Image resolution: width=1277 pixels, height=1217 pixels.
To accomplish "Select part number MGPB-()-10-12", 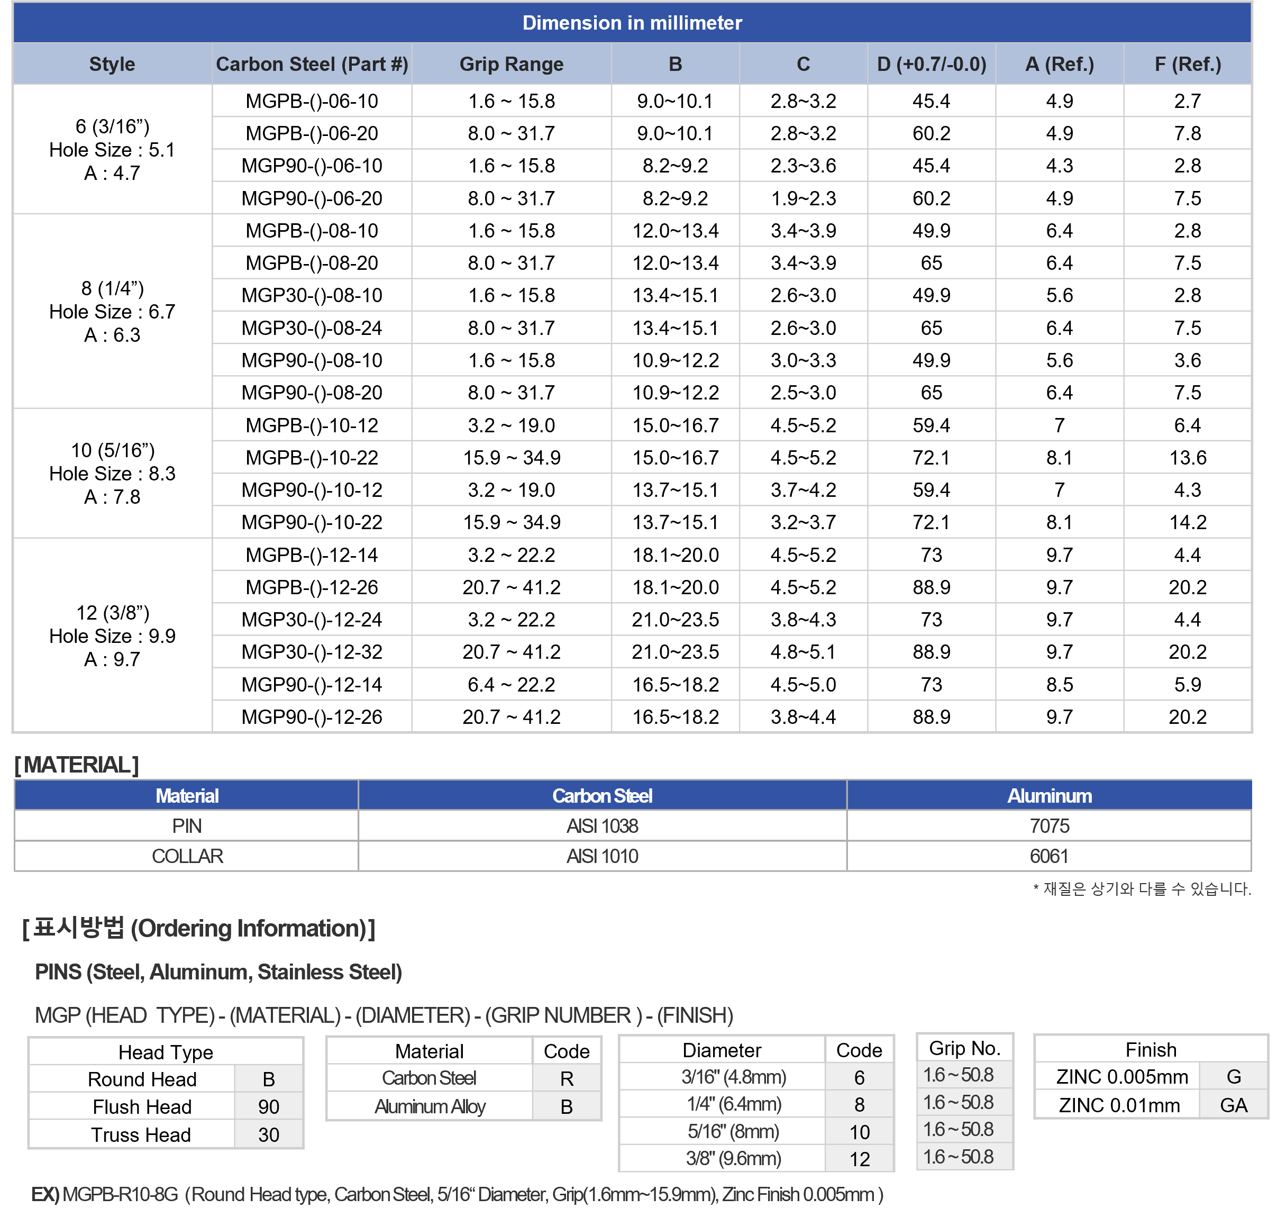I will click(x=312, y=425).
